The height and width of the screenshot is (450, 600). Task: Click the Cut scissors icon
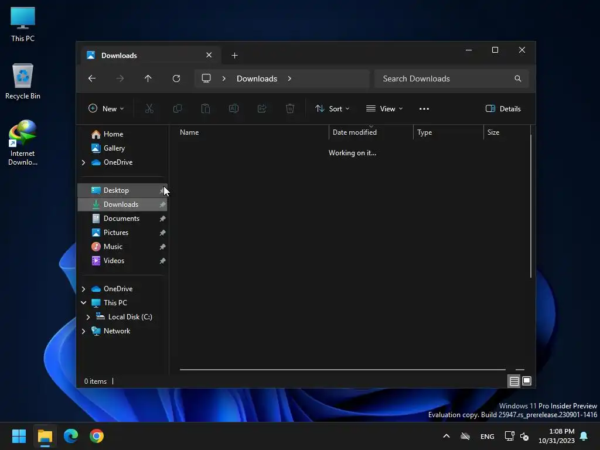tap(149, 108)
